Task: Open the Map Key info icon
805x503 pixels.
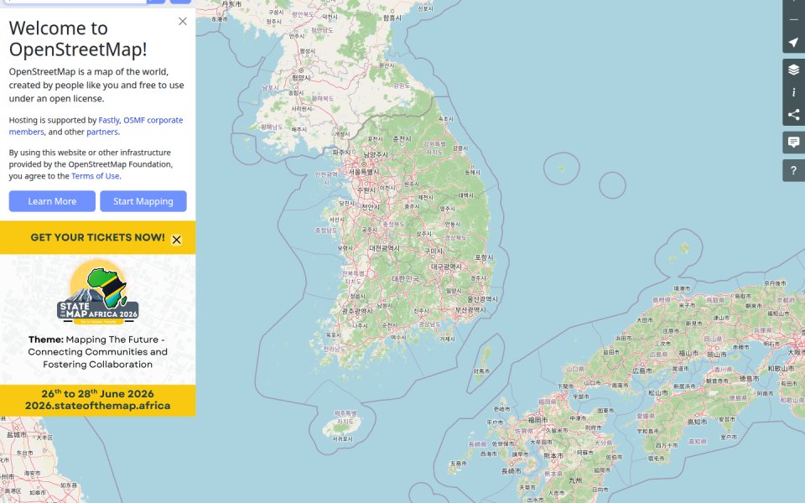Action: point(794,92)
